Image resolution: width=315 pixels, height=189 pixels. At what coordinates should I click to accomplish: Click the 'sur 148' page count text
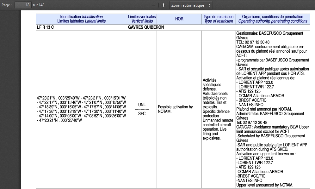[x=38, y=5]
